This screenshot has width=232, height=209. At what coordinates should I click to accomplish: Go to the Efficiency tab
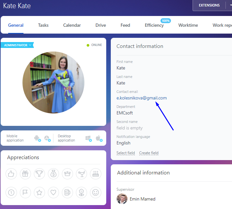pos(154,25)
